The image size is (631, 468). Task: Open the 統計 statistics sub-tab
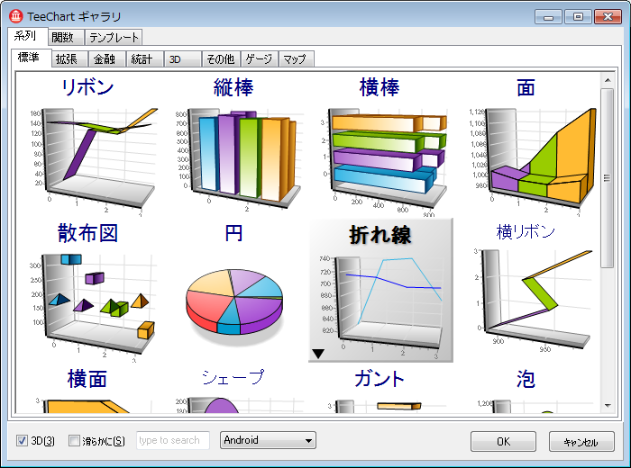[x=145, y=59]
